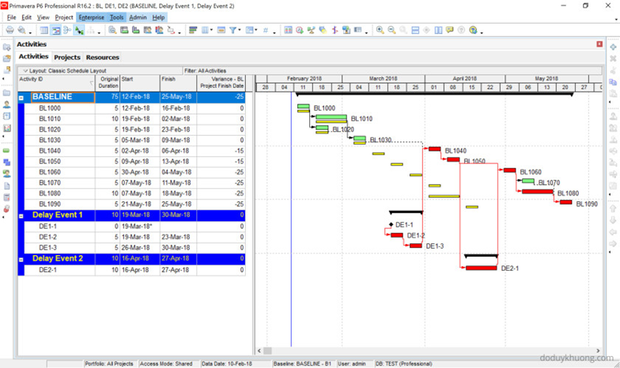Image resolution: width=620 pixels, height=368 pixels.
Task: Toggle the Gantt Chart view icon
Action: click(x=55, y=30)
